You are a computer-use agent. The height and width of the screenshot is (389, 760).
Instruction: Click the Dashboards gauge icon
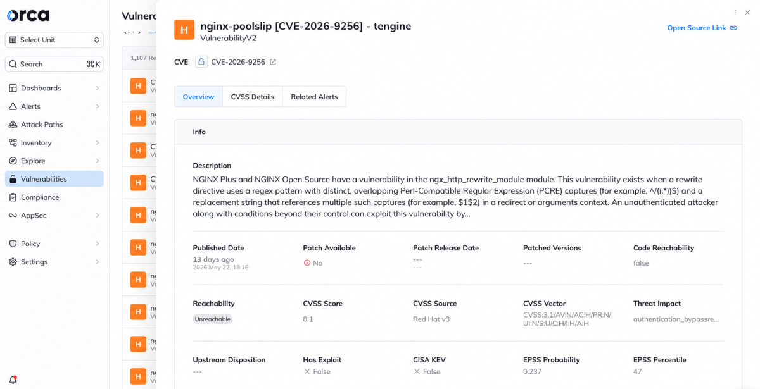pos(13,88)
